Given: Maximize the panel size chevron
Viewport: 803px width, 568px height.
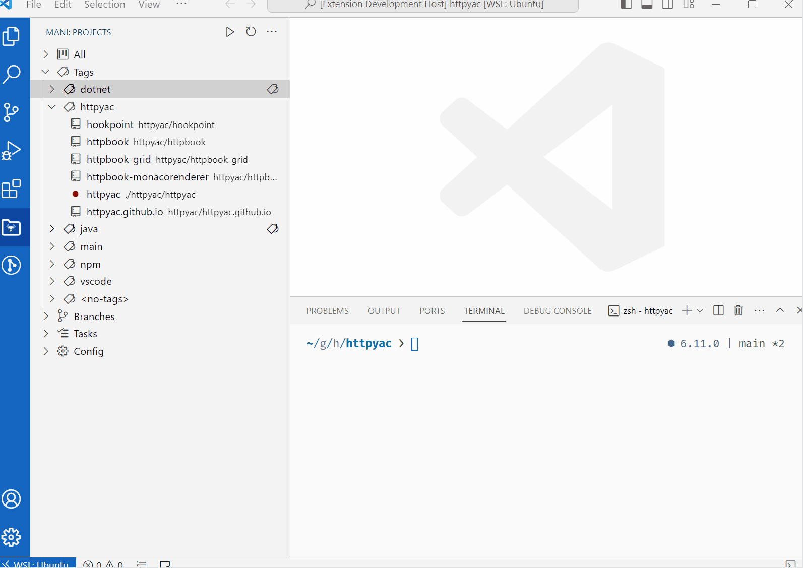Looking at the screenshot, I should coord(780,310).
